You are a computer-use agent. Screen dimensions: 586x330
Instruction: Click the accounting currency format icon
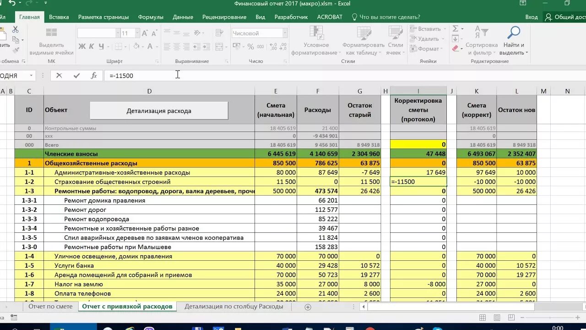pos(237,47)
